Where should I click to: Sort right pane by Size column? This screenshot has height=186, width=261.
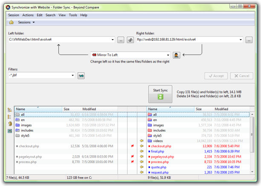tap(203, 109)
